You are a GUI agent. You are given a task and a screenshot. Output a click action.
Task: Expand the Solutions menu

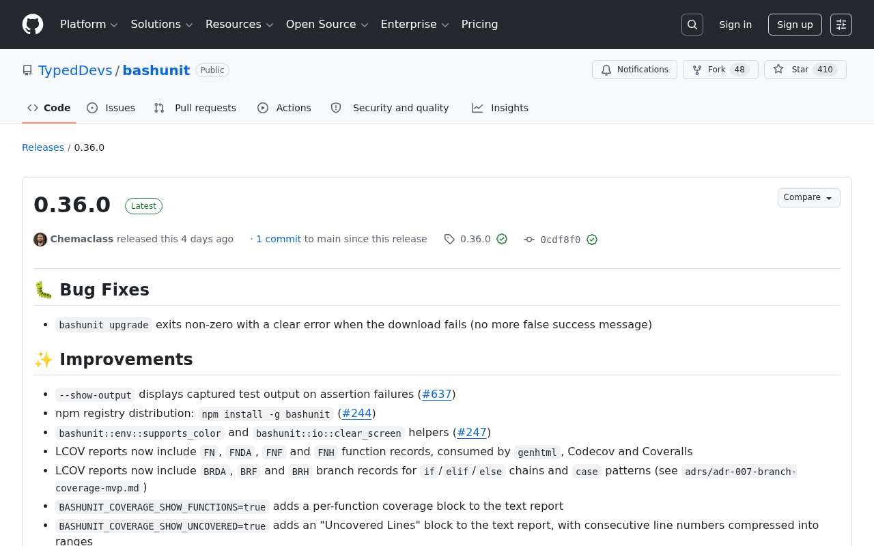(x=162, y=25)
